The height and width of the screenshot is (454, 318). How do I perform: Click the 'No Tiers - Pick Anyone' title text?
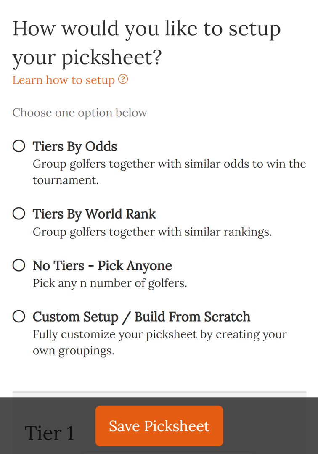(102, 266)
